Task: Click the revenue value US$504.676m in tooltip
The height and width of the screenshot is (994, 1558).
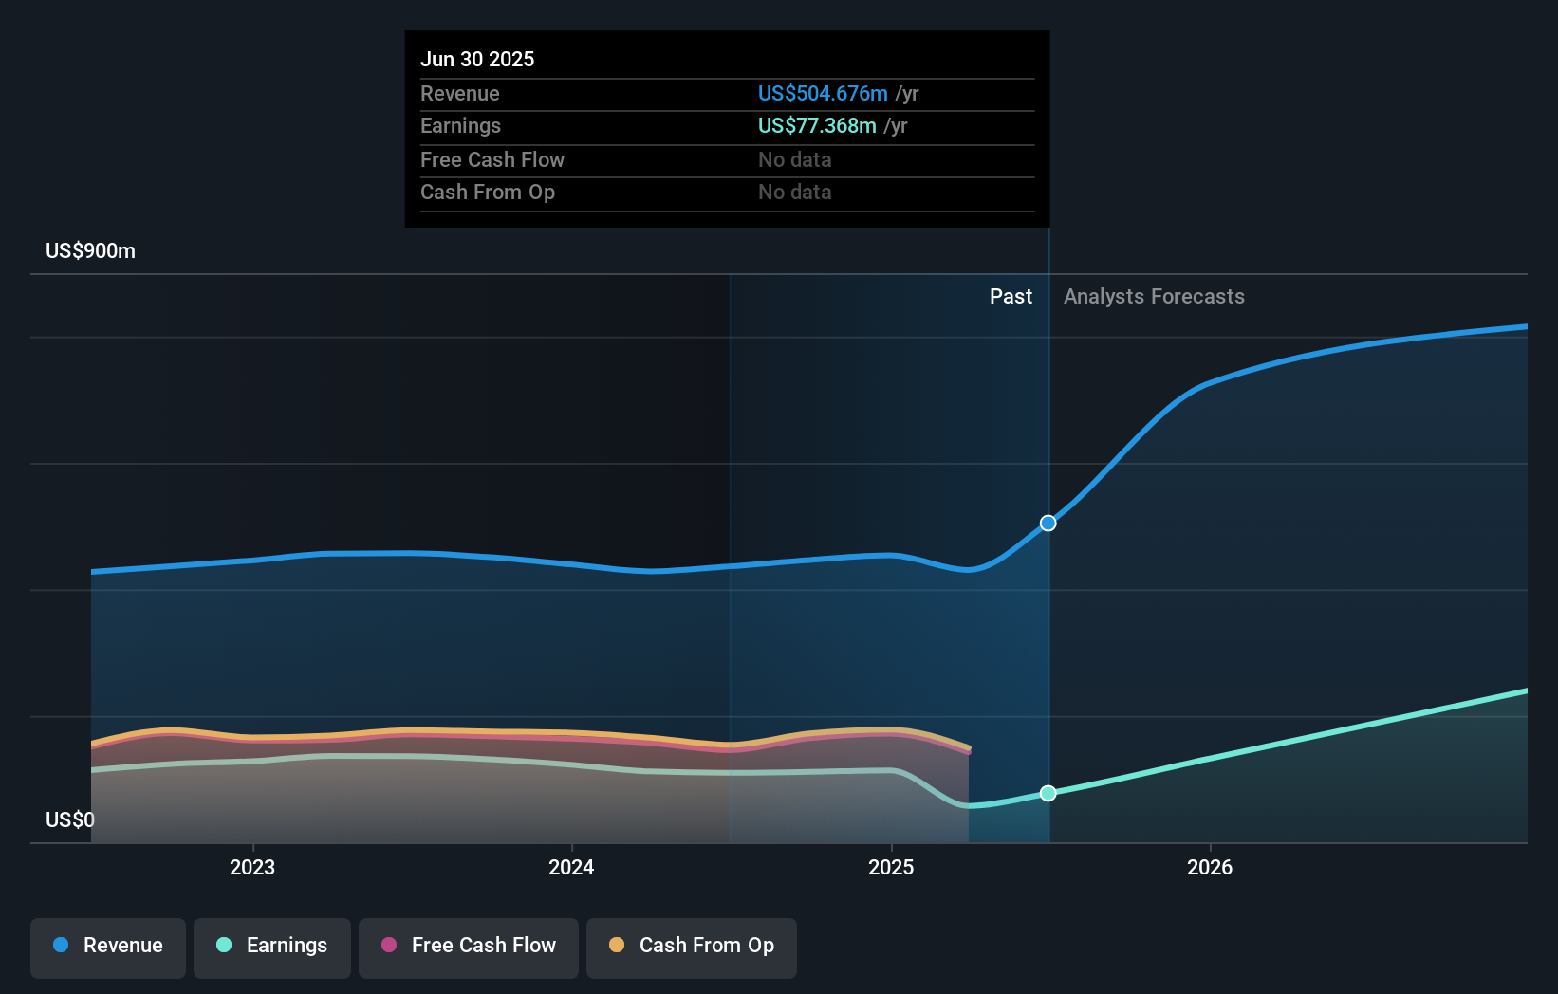Action: pos(823,94)
